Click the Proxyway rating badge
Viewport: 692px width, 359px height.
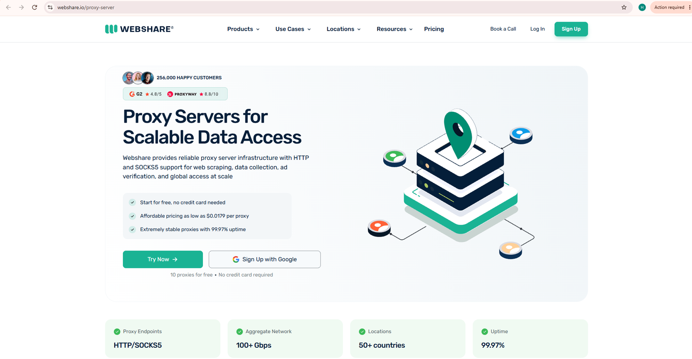click(193, 94)
